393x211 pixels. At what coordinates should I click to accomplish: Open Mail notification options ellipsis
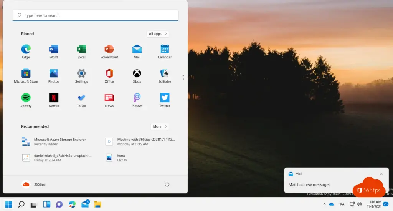click(370, 174)
